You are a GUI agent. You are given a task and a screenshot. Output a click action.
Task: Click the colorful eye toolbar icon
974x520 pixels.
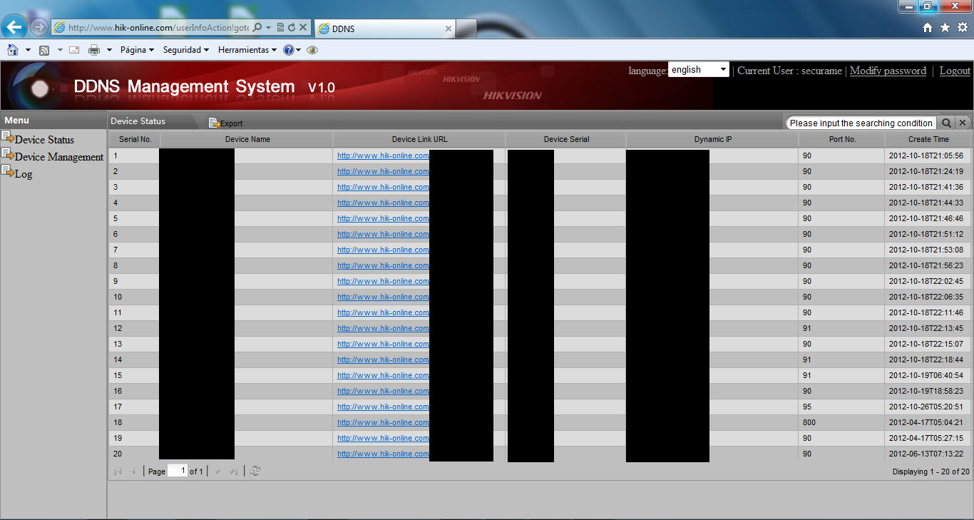click(312, 50)
